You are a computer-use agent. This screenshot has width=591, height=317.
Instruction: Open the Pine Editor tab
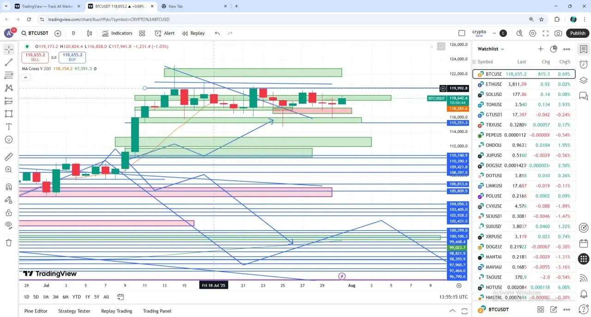click(36, 311)
